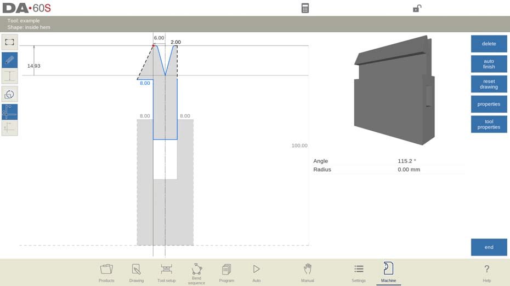Choose the rotate shape tool
The image size is (510, 286).
10,95
